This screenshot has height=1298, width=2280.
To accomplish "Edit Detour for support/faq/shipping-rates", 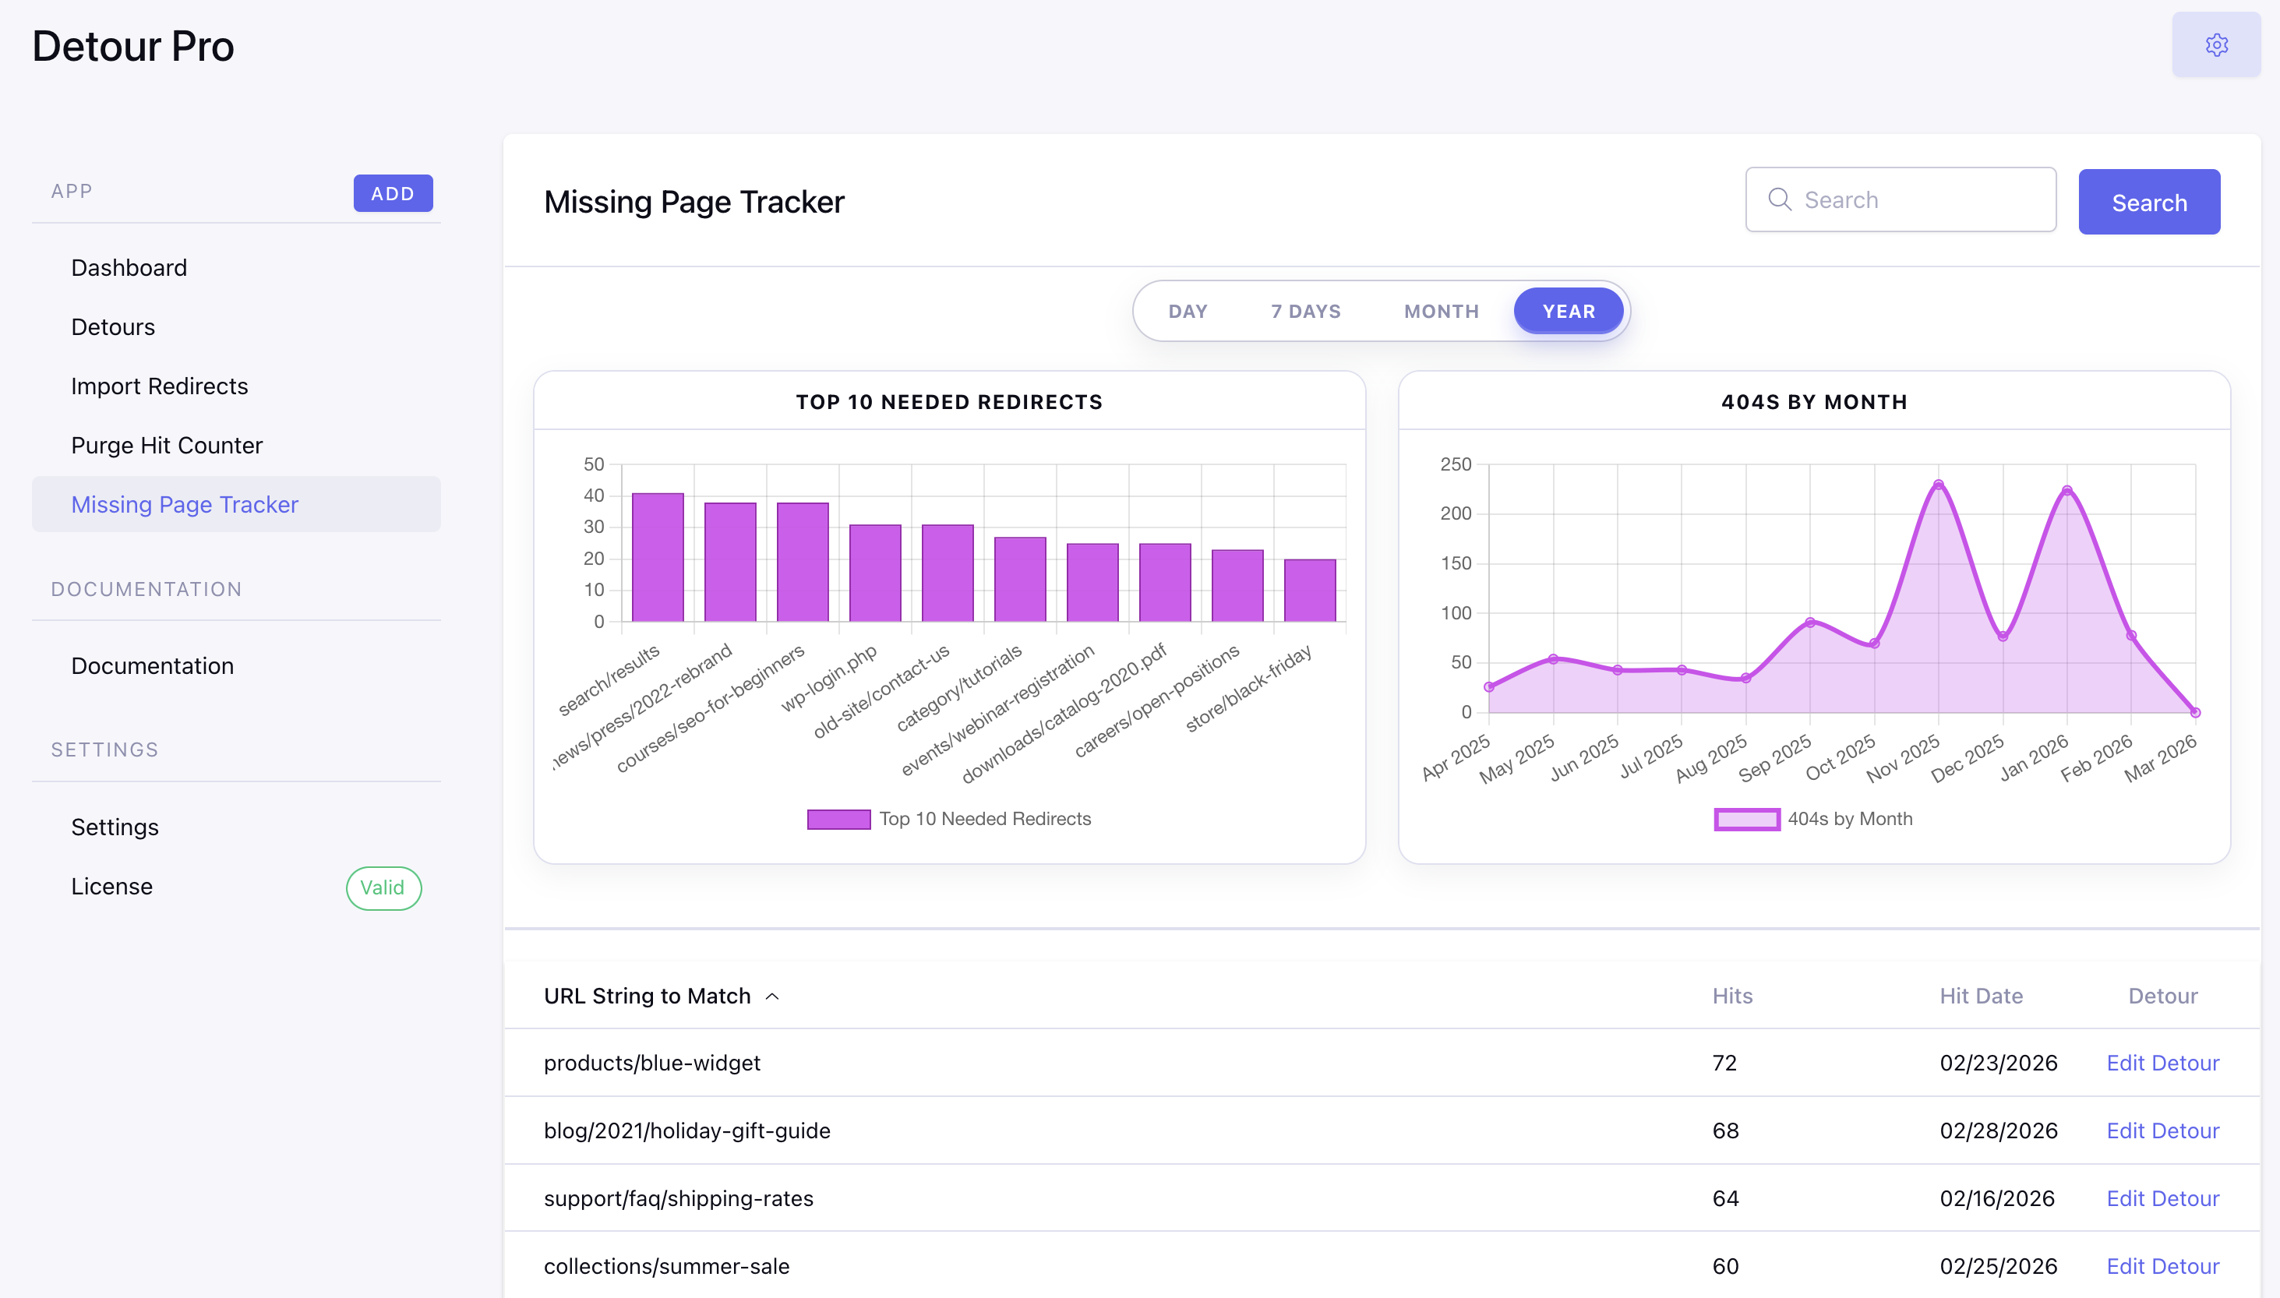I will 2162,1198.
